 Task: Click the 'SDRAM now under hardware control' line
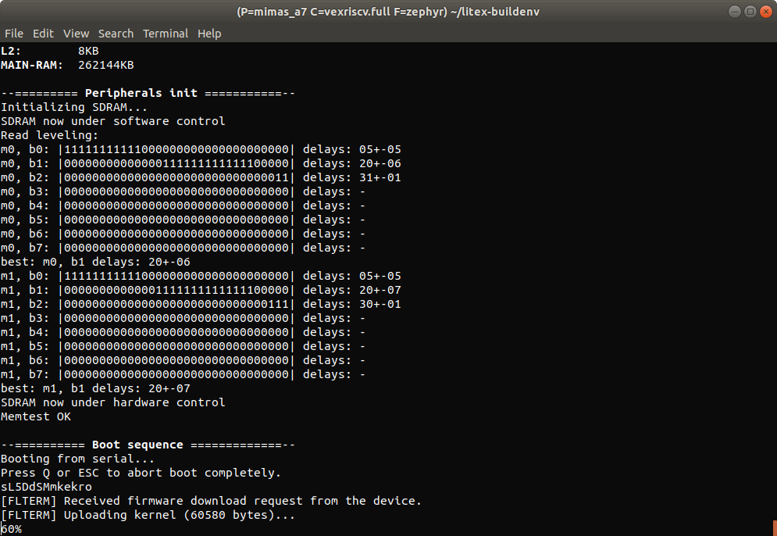click(113, 402)
